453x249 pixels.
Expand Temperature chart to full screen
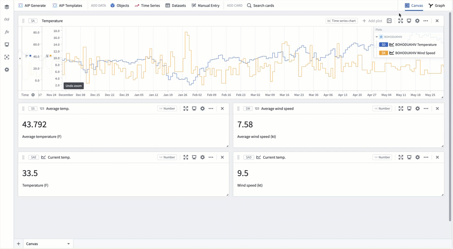click(400, 21)
